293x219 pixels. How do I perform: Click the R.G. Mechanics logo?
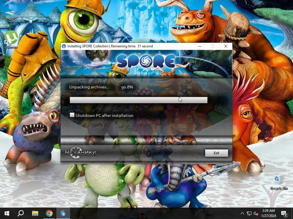pos(80,152)
